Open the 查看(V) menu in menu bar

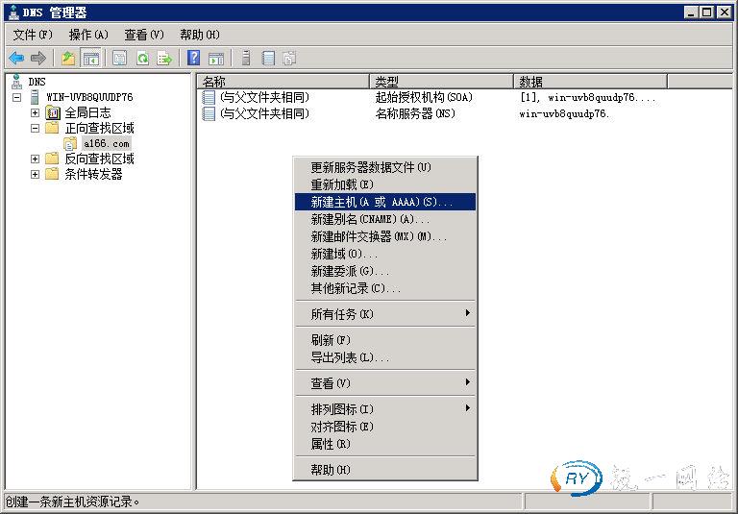(x=144, y=35)
